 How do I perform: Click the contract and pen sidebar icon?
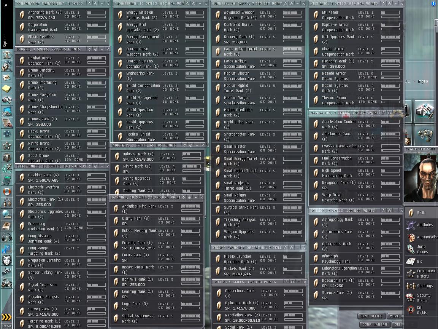pos(7,123)
